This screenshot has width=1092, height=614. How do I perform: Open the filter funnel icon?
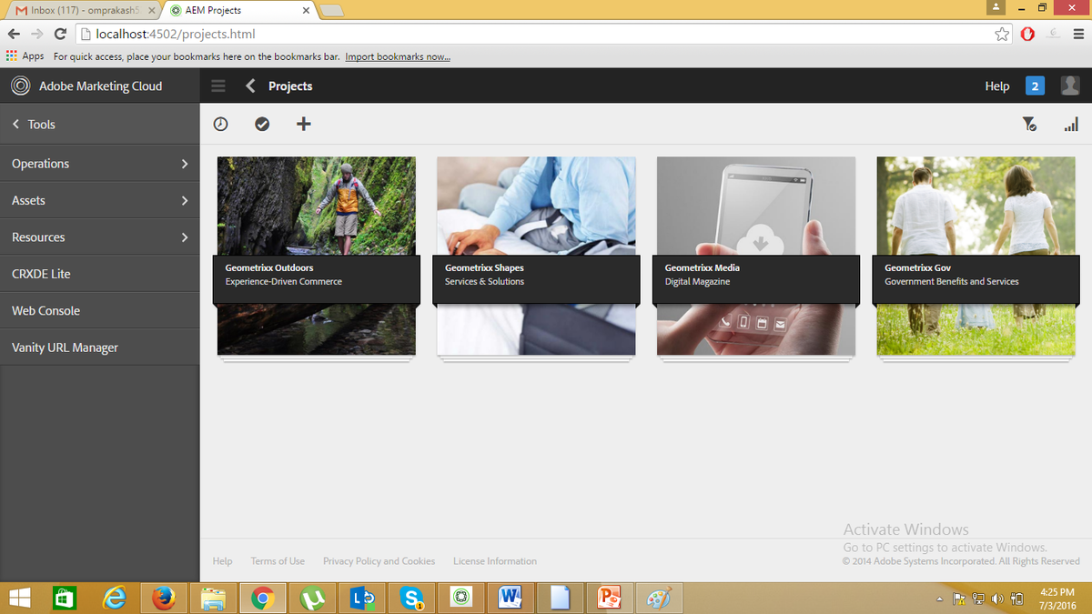click(1029, 124)
